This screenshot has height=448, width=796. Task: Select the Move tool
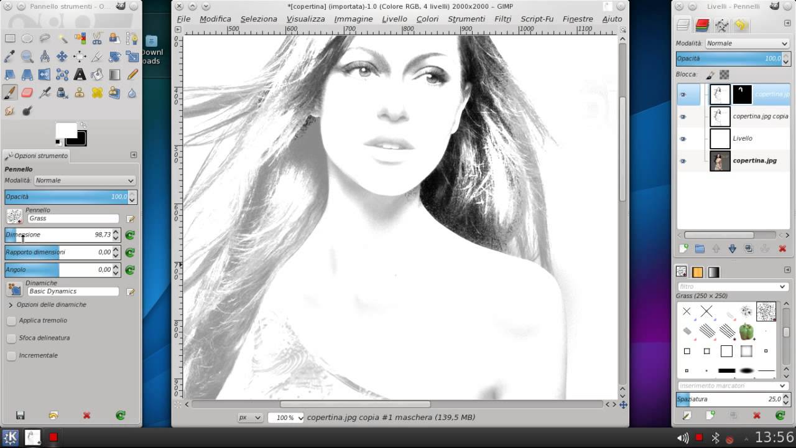coord(62,57)
